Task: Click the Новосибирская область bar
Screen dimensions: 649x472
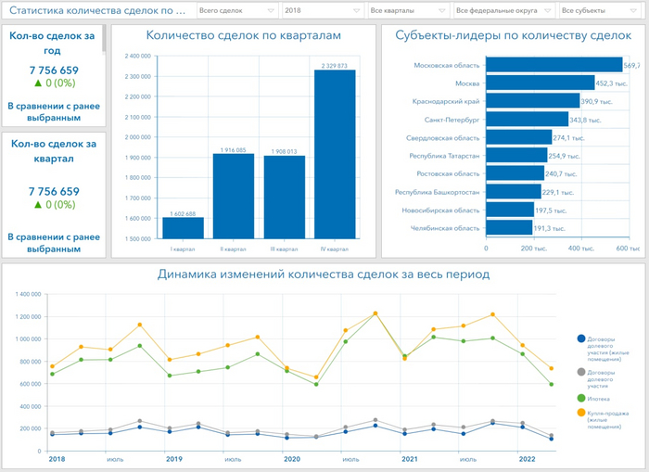Action: 510,210
